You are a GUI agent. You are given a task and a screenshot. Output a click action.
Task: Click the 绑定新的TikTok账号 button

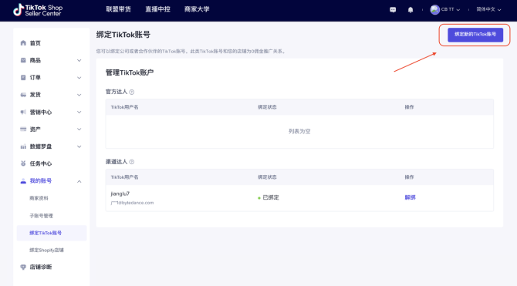(x=475, y=35)
